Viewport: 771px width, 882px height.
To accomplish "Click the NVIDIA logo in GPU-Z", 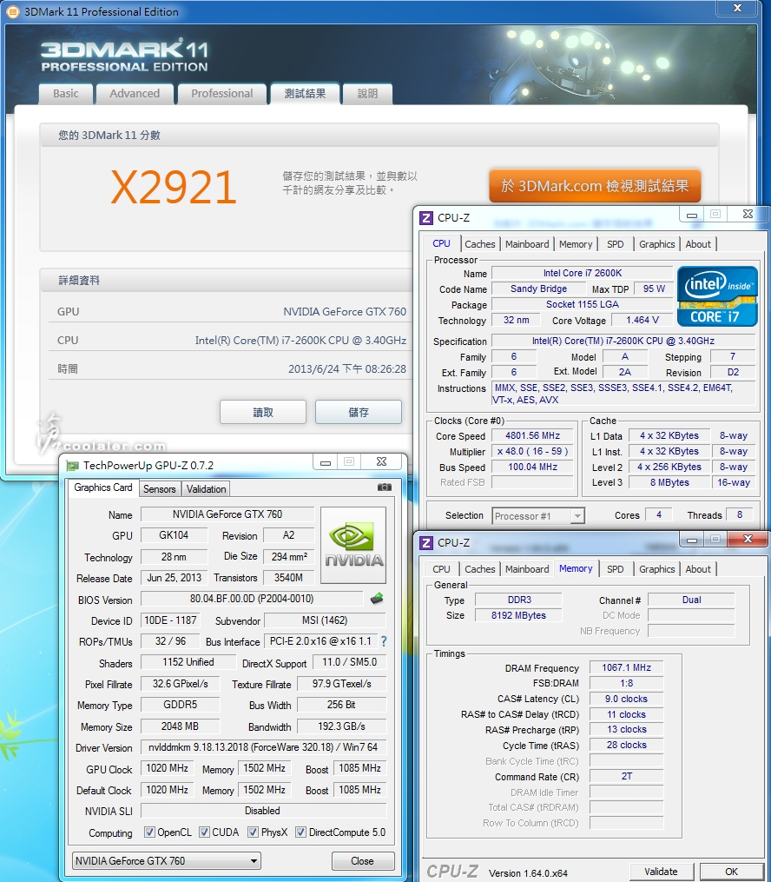I will click(353, 545).
